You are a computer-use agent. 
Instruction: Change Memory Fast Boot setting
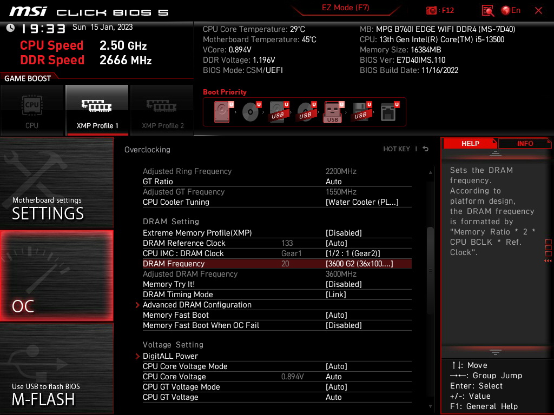pos(277,315)
